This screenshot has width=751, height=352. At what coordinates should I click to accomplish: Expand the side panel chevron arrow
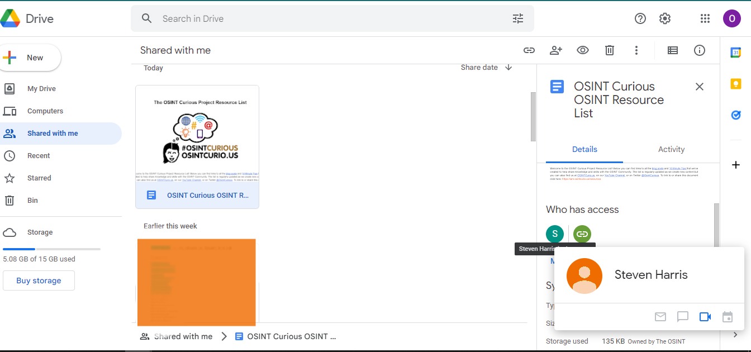pyautogui.click(x=736, y=335)
